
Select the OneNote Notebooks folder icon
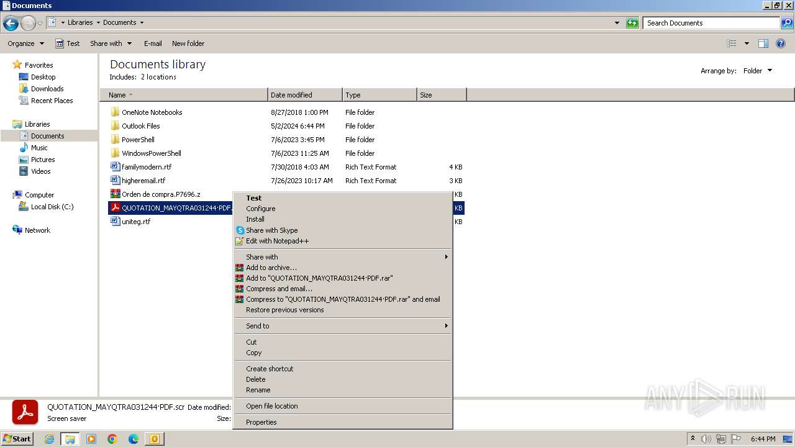pyautogui.click(x=115, y=112)
